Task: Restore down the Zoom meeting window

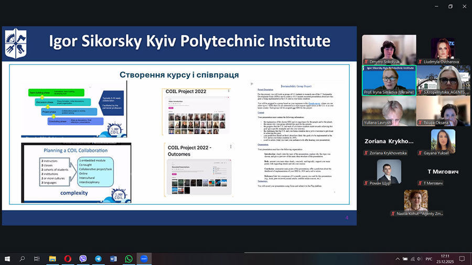Action: point(450,6)
